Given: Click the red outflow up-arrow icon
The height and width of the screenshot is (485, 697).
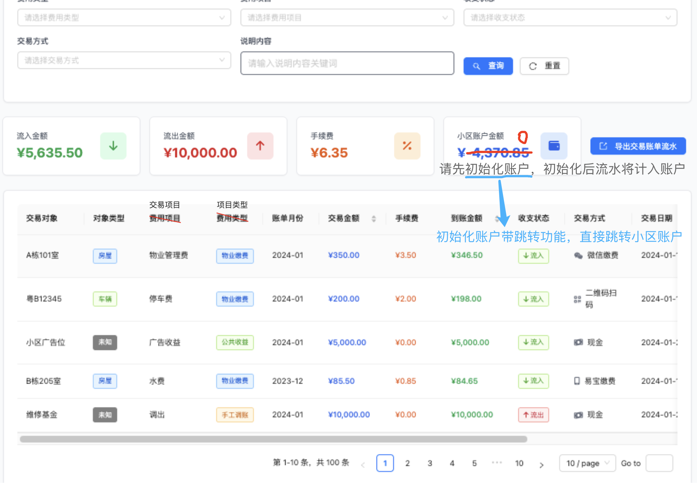Looking at the screenshot, I should pos(260,146).
